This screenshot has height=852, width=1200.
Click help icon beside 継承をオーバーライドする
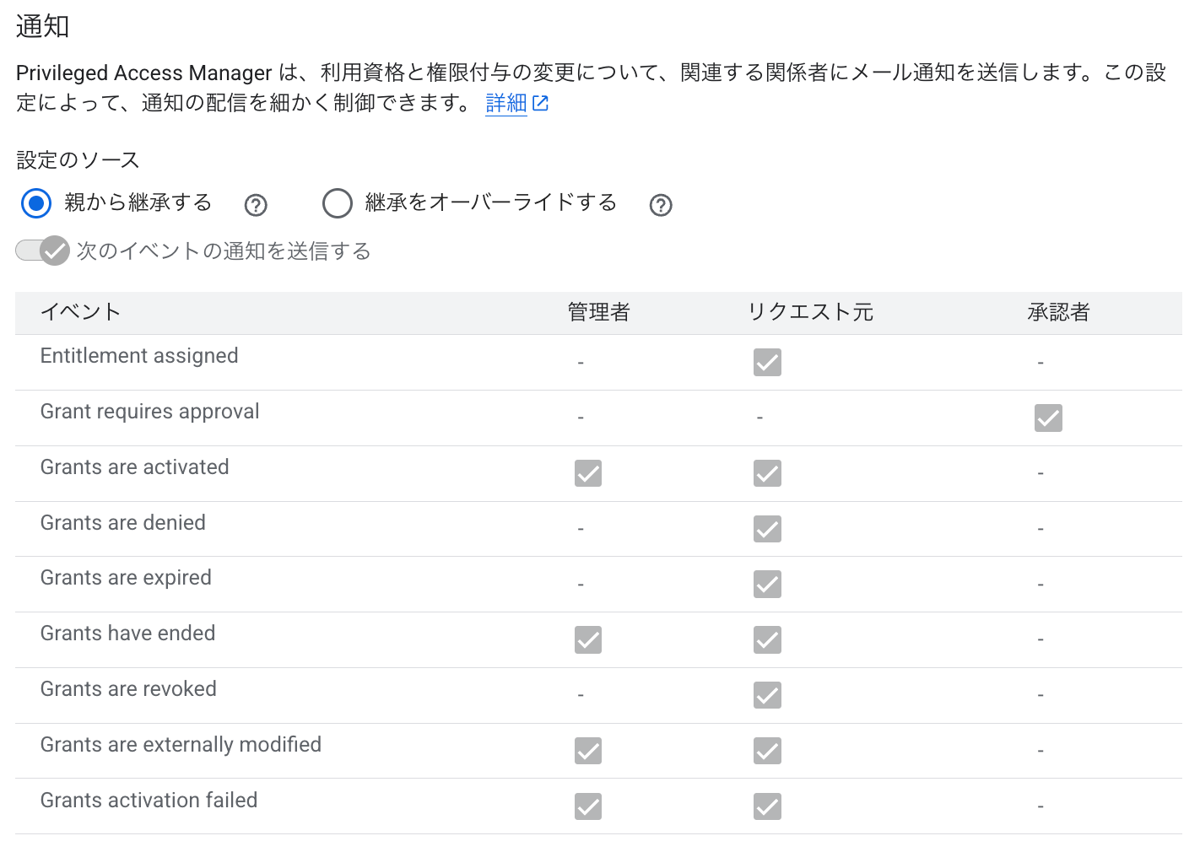661,205
